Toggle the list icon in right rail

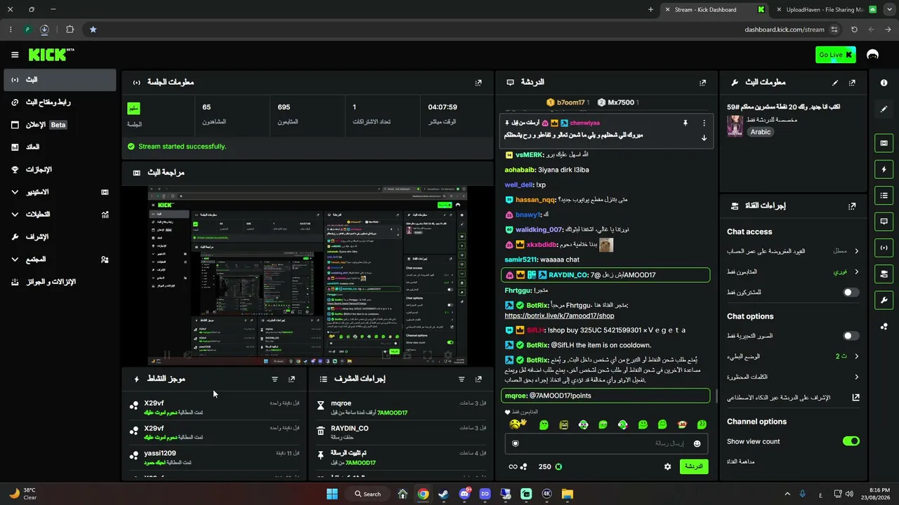(x=884, y=195)
